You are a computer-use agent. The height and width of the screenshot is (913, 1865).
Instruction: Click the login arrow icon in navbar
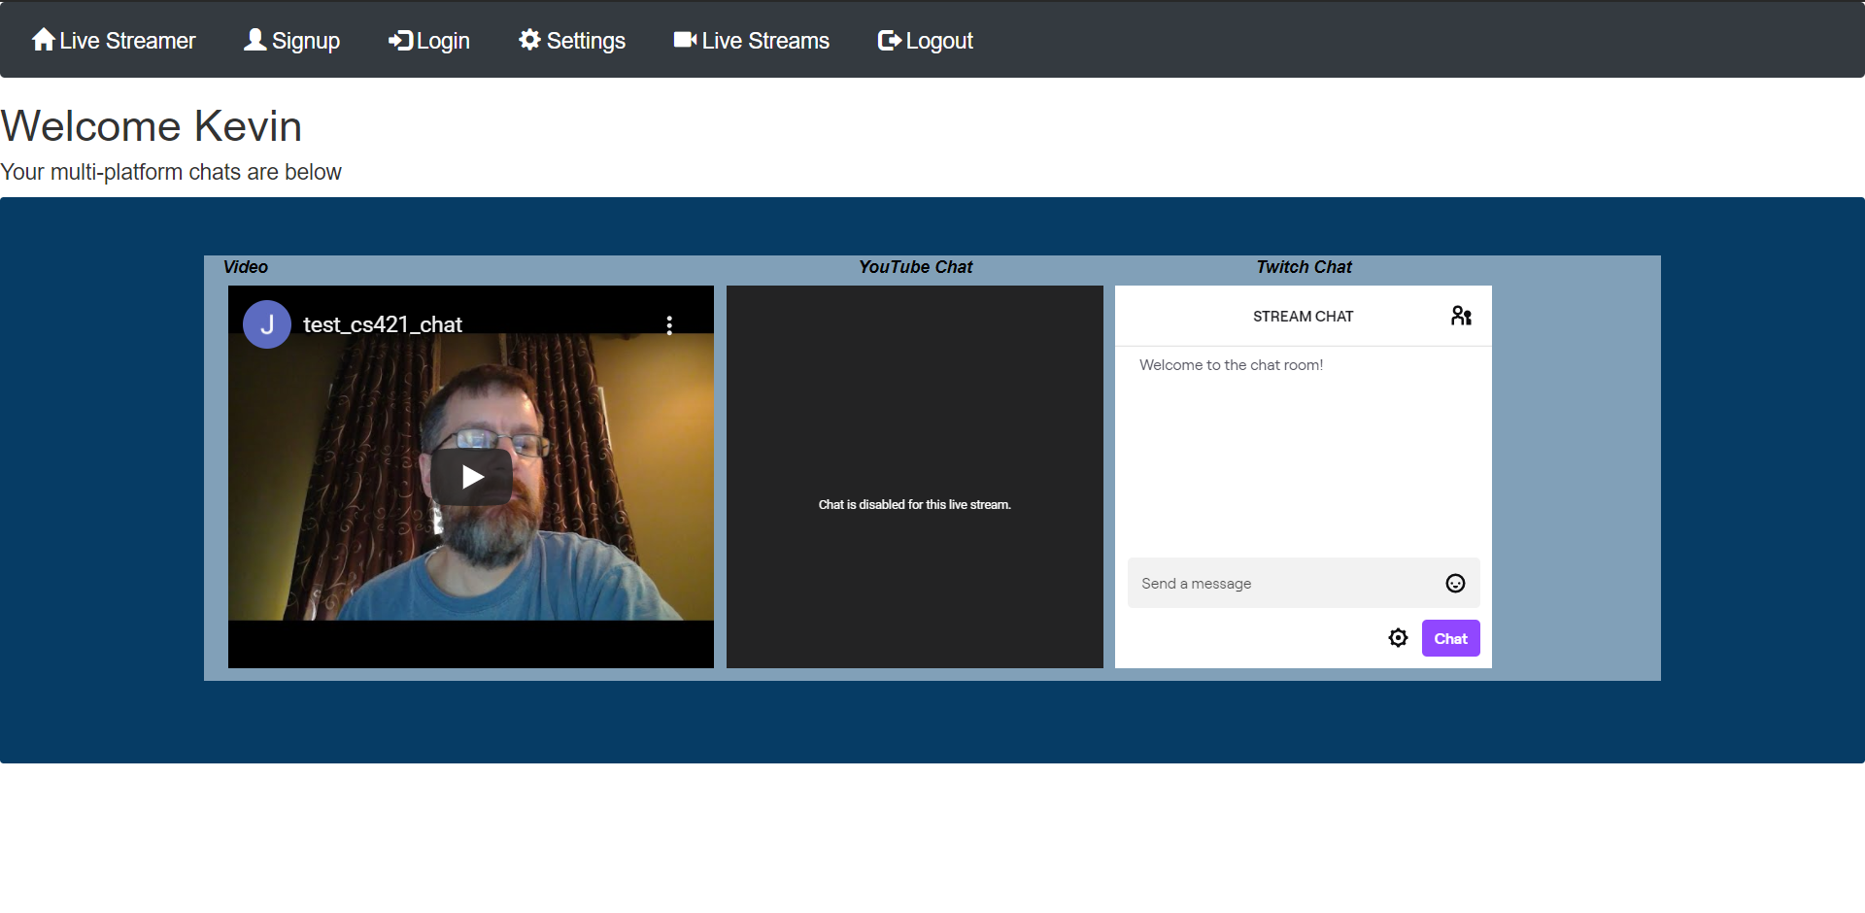pyautogui.click(x=400, y=41)
